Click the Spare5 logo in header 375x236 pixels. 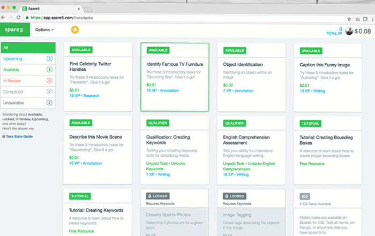15,29
